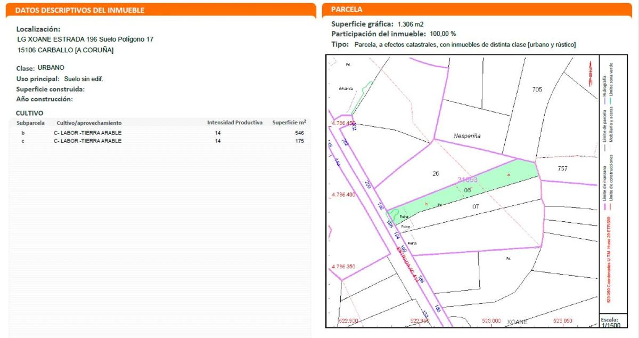Screen dimensions: 639x338
Task: Click parcel 07 label on the map
Action: coord(476,205)
